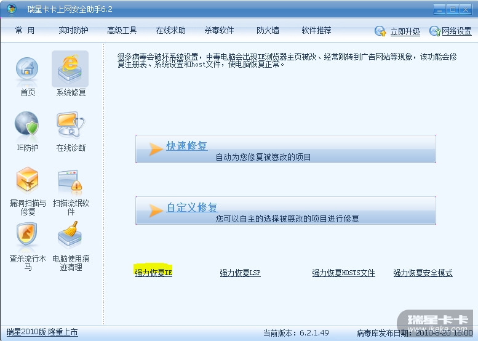478x341 pixels.
Task: Click the 立即升级 upgrade link
Action: (405, 32)
